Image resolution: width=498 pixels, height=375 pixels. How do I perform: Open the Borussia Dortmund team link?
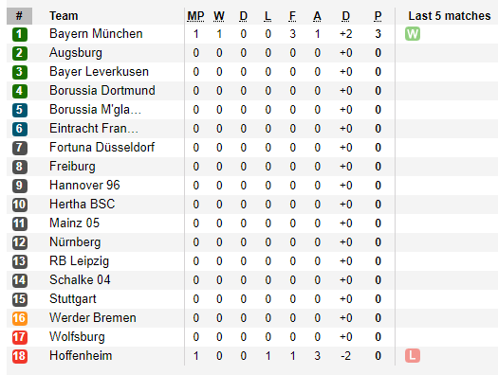102,90
